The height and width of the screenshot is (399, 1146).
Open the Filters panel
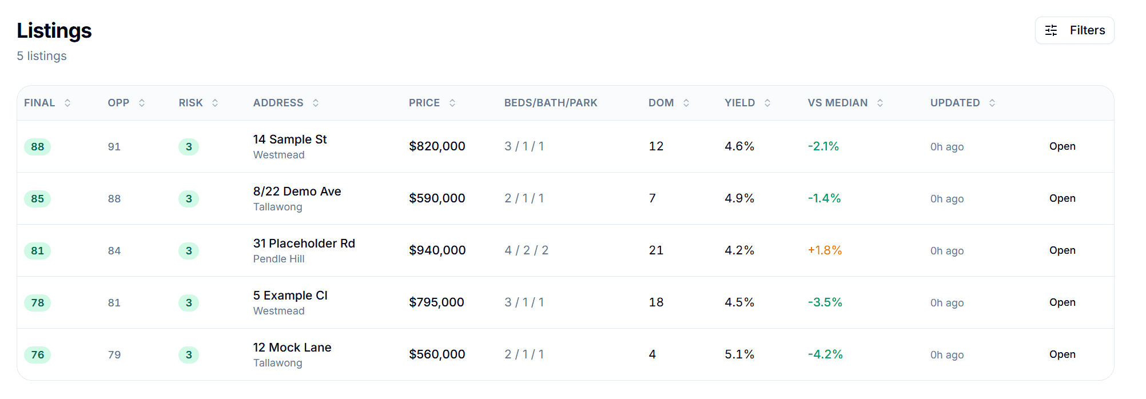(x=1074, y=30)
